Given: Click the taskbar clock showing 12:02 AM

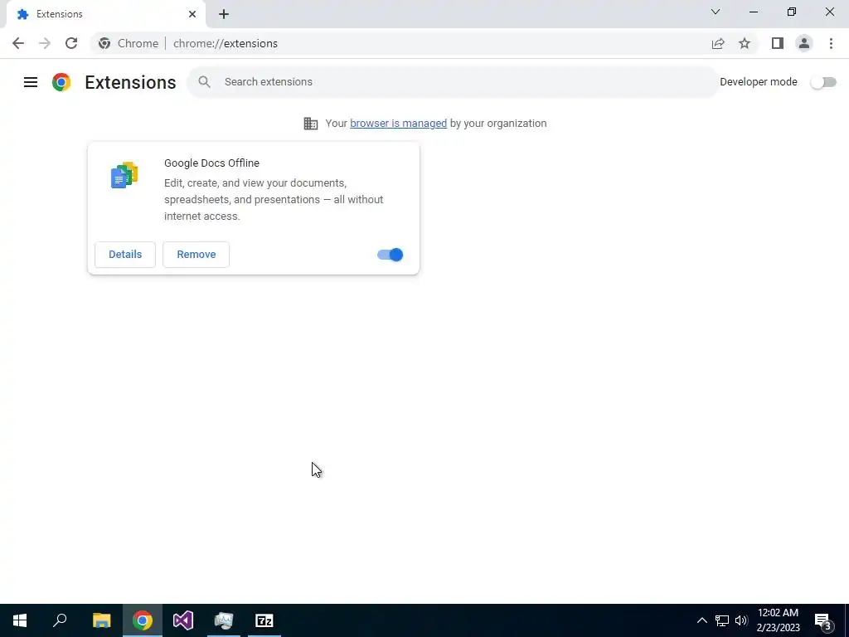Looking at the screenshot, I should click(x=778, y=620).
